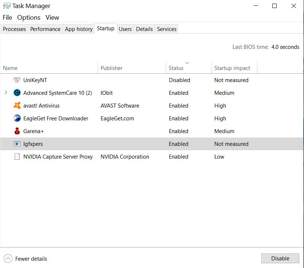Minimize the Task Manager window
Viewport: 304px width, 268px height.
click(256, 6)
